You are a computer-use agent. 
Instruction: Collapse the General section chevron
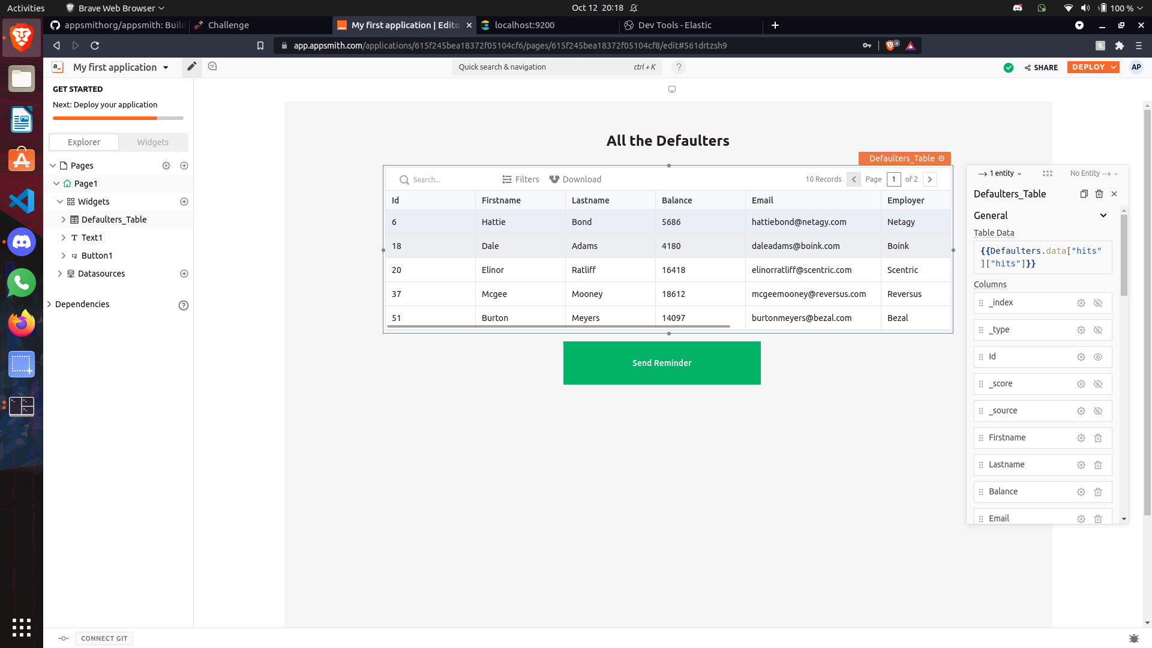coord(1103,215)
